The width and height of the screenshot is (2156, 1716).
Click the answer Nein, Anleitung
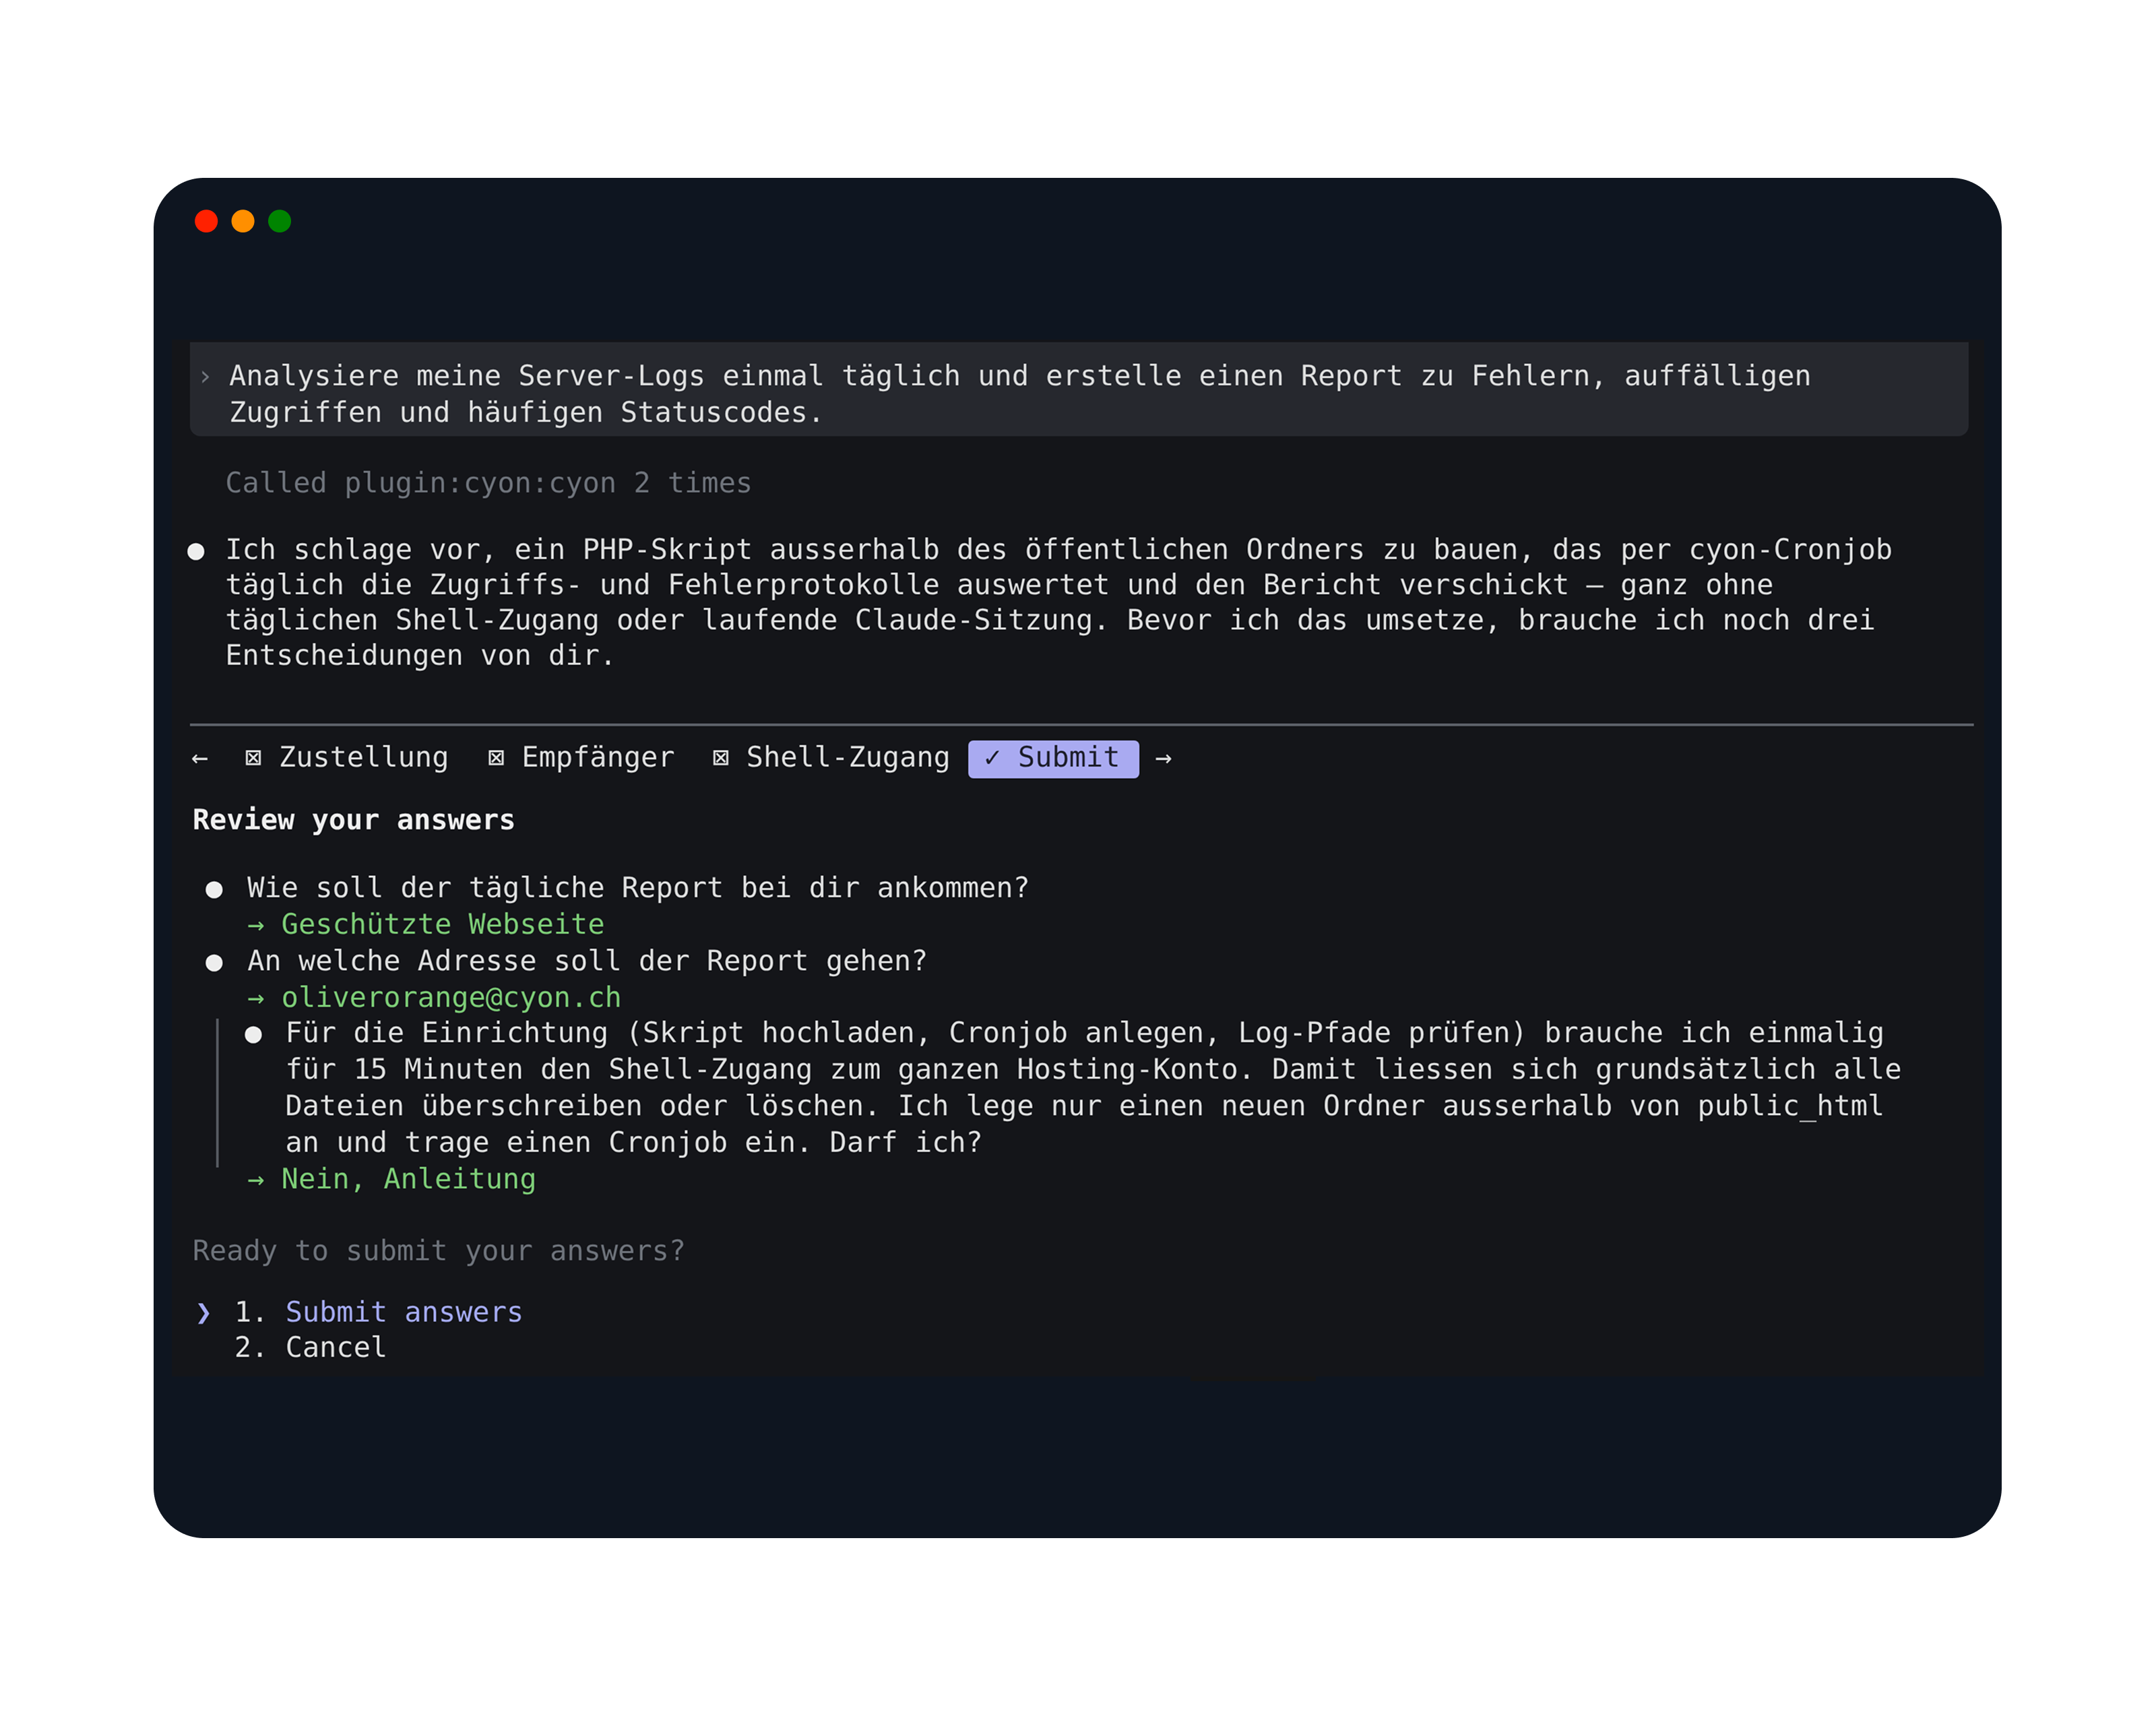(x=408, y=1179)
